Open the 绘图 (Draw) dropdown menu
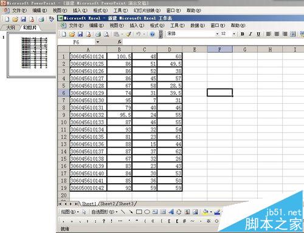This screenshot has width=304, height=233. point(70,212)
